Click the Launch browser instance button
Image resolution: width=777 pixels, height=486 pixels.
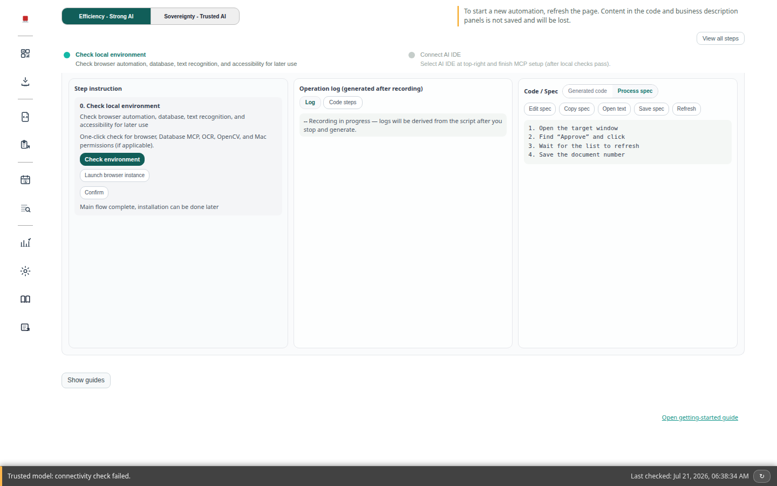click(114, 175)
